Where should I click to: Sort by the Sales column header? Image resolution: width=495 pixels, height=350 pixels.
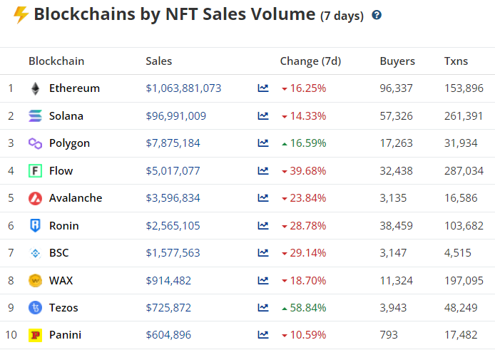point(158,61)
